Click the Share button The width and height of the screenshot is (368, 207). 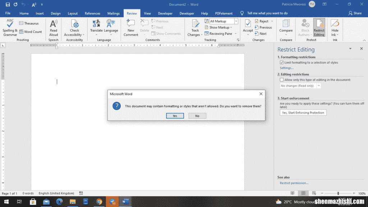coord(355,13)
